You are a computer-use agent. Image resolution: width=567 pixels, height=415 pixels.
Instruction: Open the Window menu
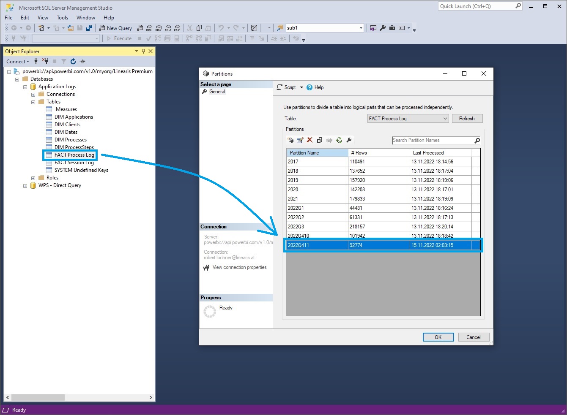tap(86, 17)
